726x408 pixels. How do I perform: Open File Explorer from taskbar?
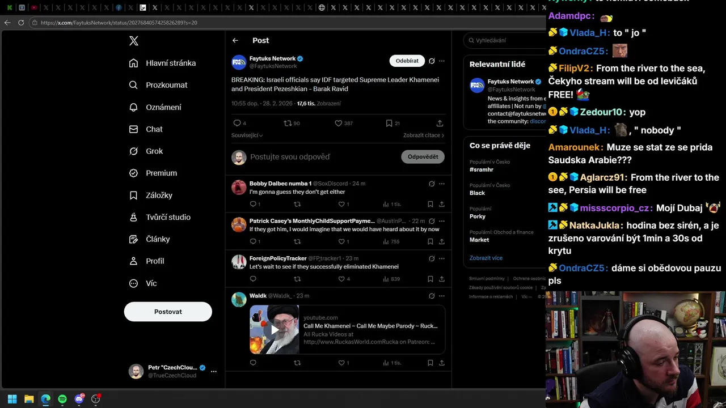[x=29, y=399]
